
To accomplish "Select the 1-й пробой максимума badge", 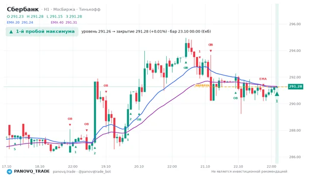I will [42, 31].
